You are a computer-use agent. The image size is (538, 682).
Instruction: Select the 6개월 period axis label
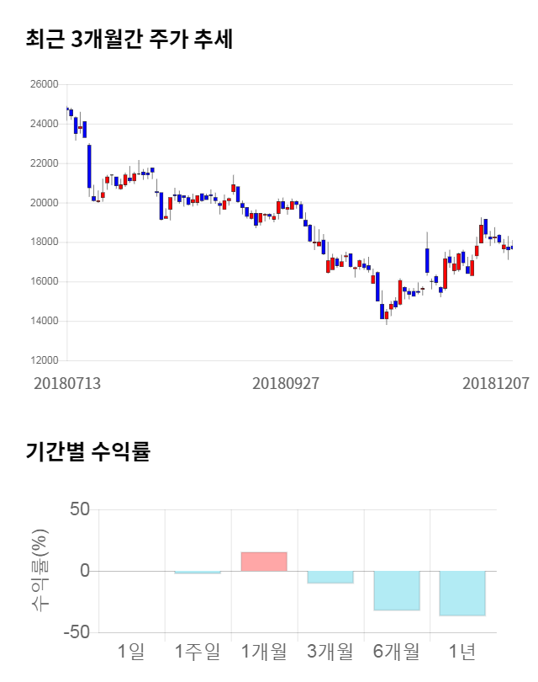pos(396,651)
